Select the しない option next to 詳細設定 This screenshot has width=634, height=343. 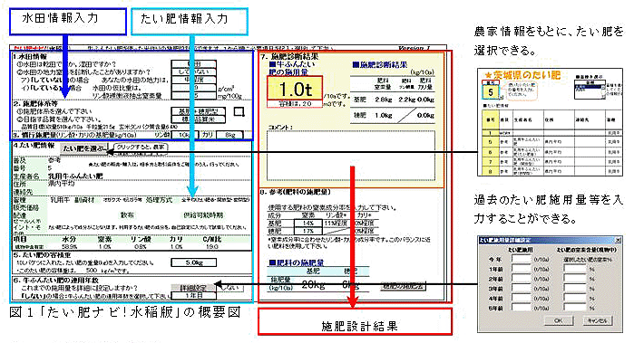pyautogui.click(x=230, y=288)
